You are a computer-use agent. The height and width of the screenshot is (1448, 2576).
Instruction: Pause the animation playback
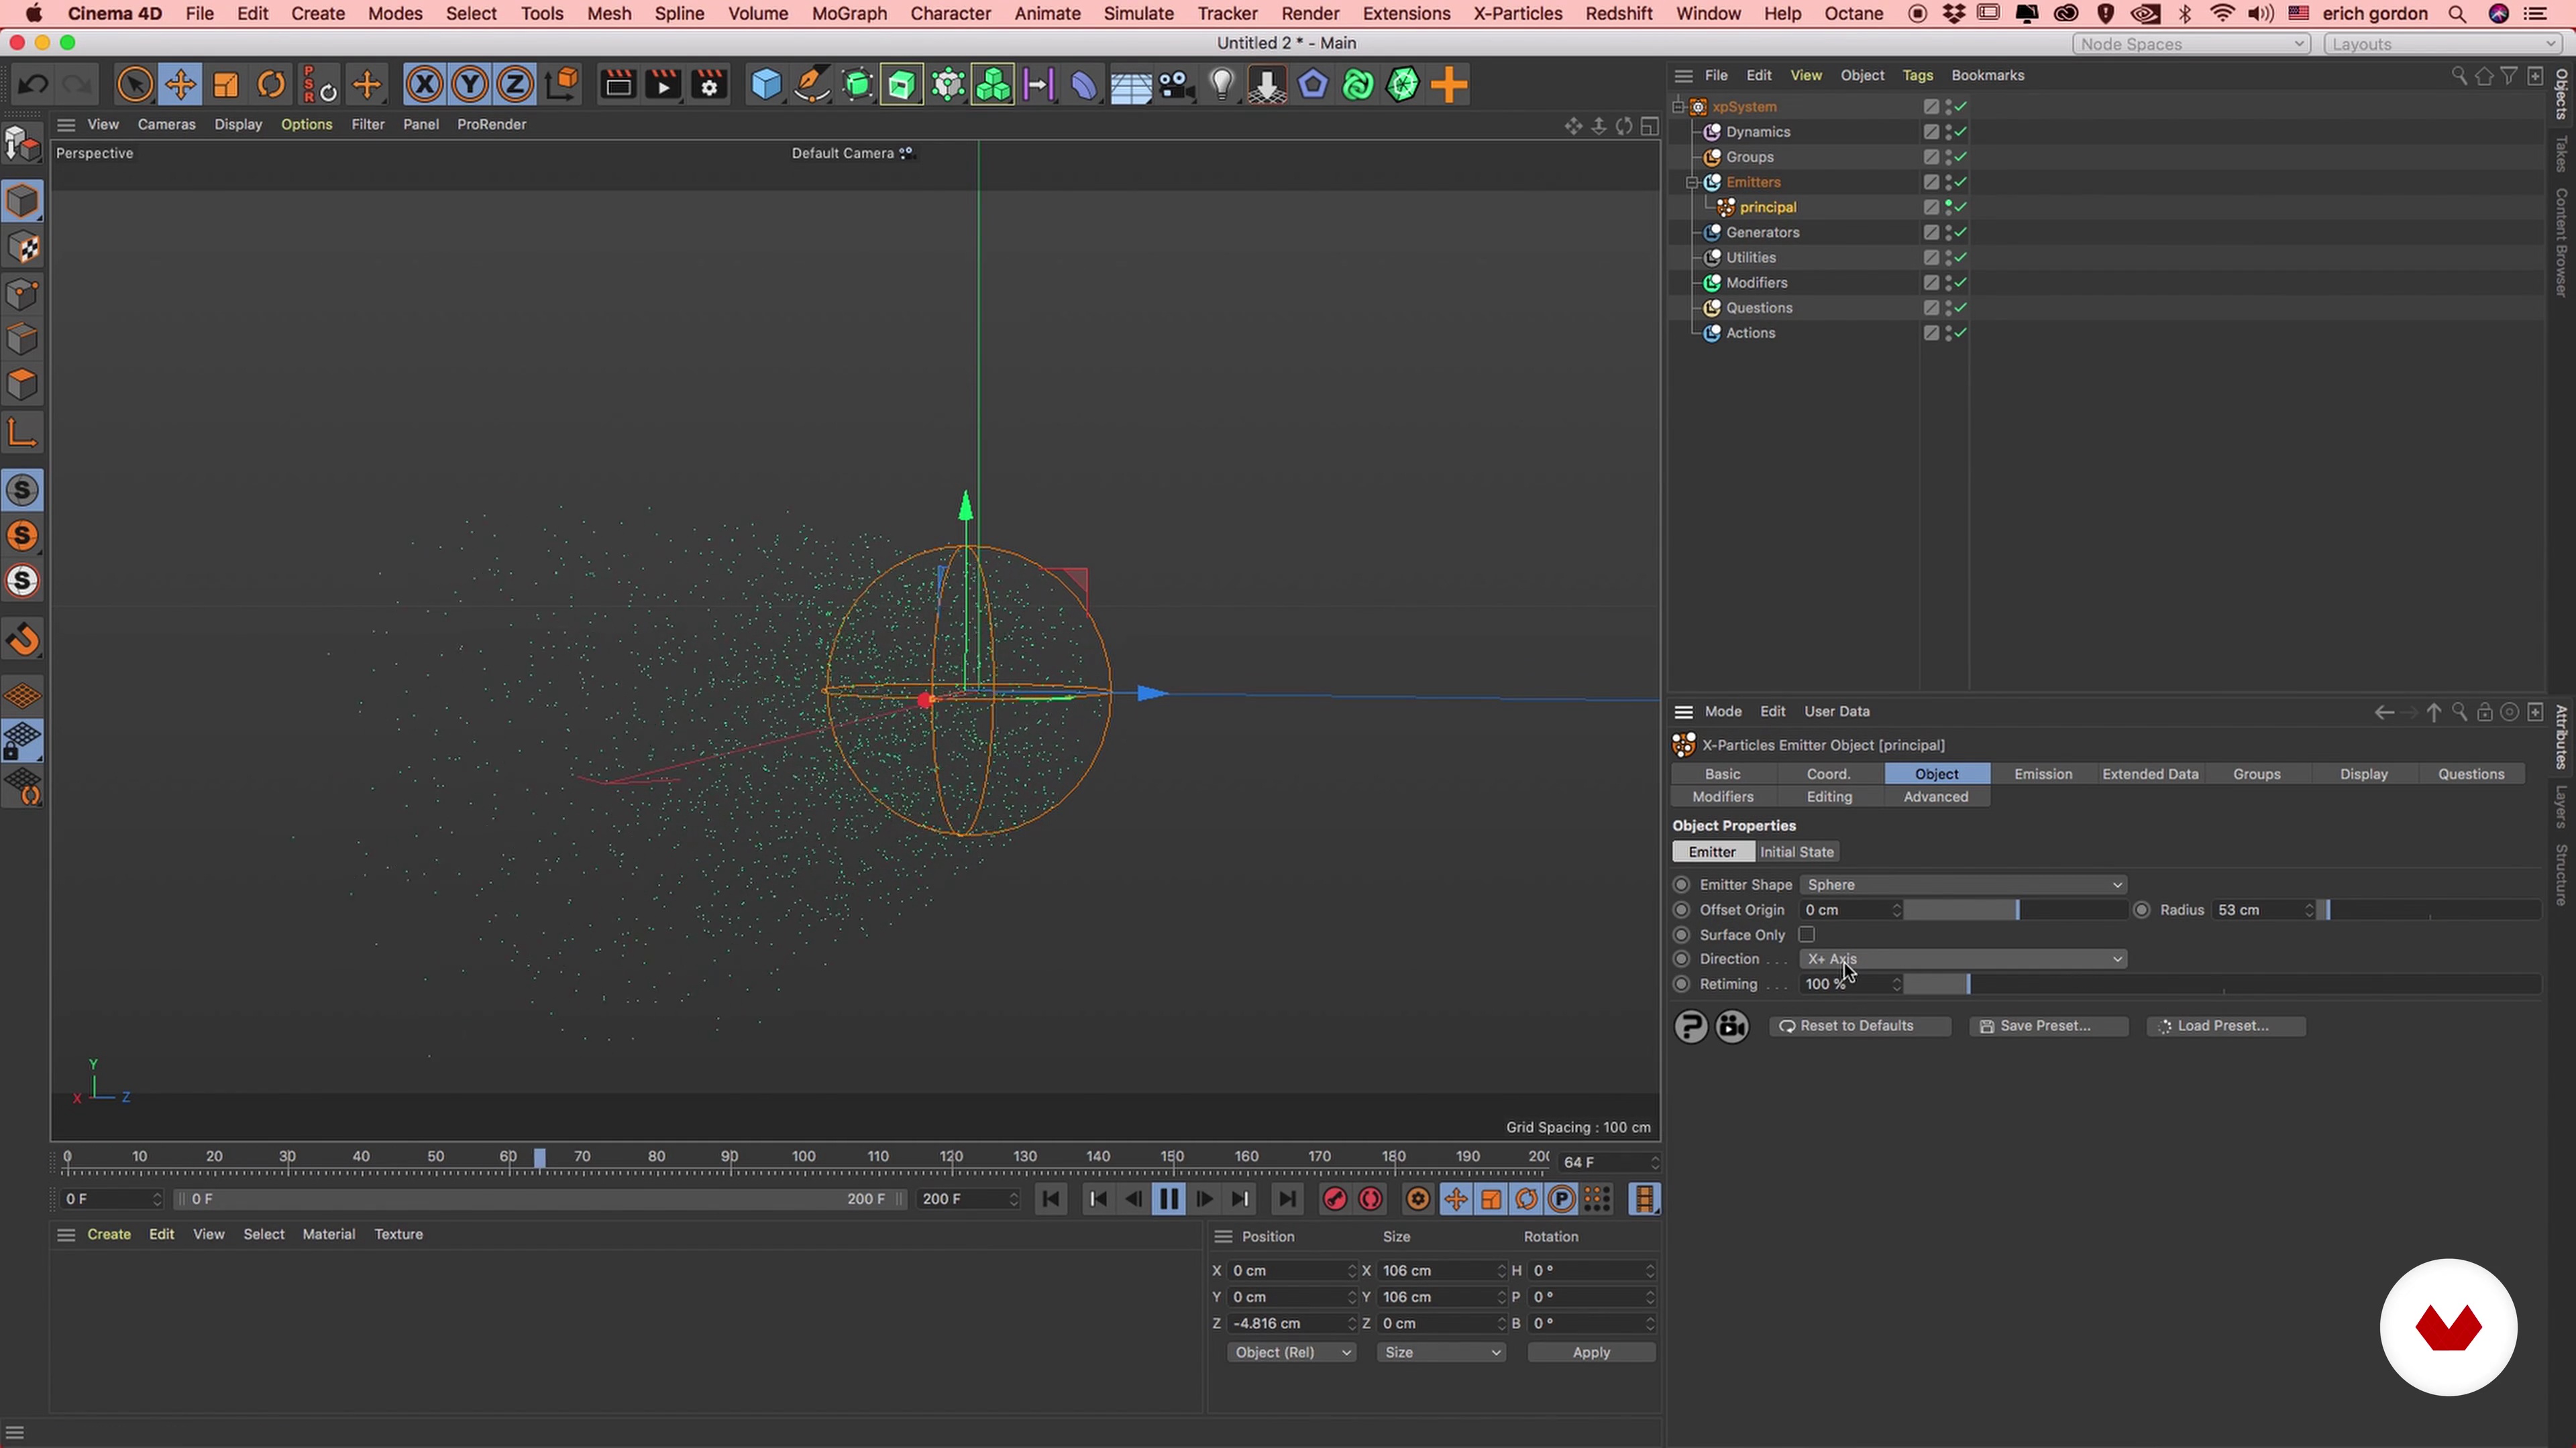tap(1168, 1199)
